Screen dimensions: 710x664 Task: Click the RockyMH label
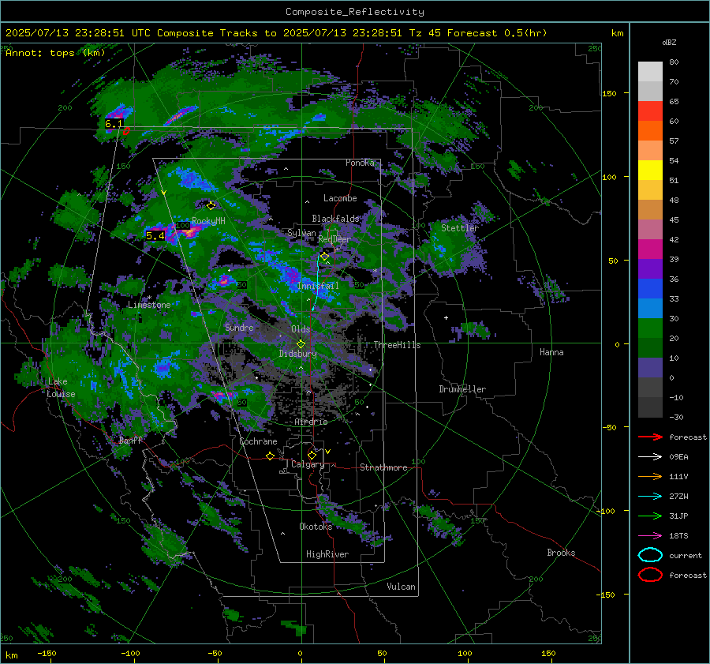point(208,221)
